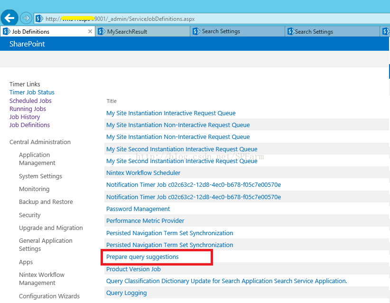Image resolution: width=390 pixels, height=303 pixels.
Task: Click the partially visible last browser tab icon
Action: click(x=386, y=32)
